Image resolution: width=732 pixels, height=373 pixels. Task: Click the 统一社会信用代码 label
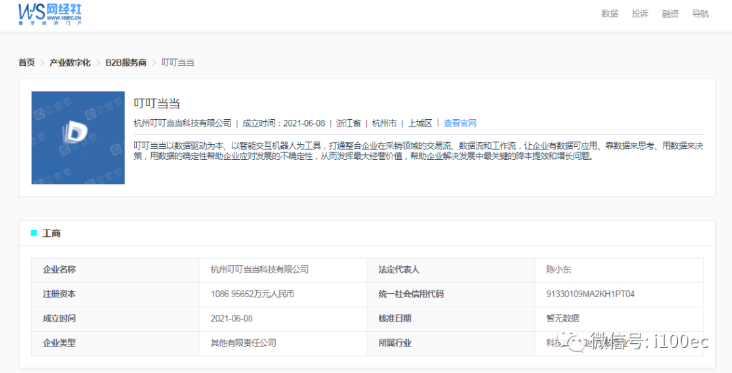tap(411, 294)
